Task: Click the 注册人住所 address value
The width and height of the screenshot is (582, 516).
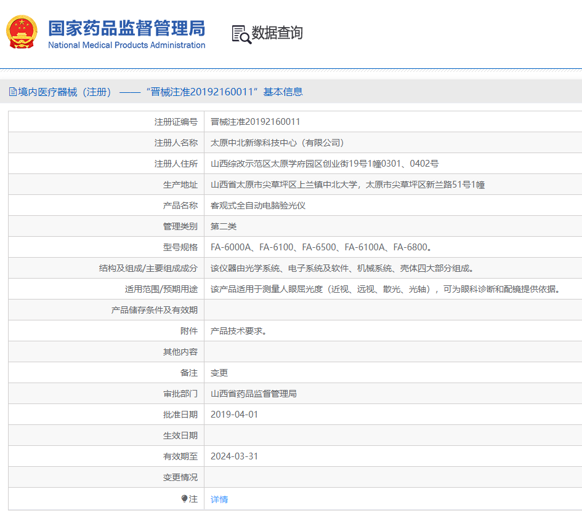Action: (325, 164)
